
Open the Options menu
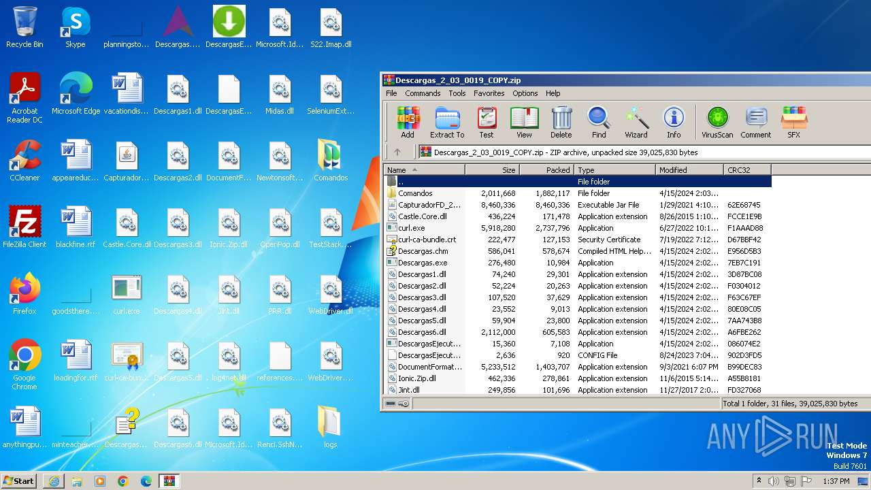525,93
